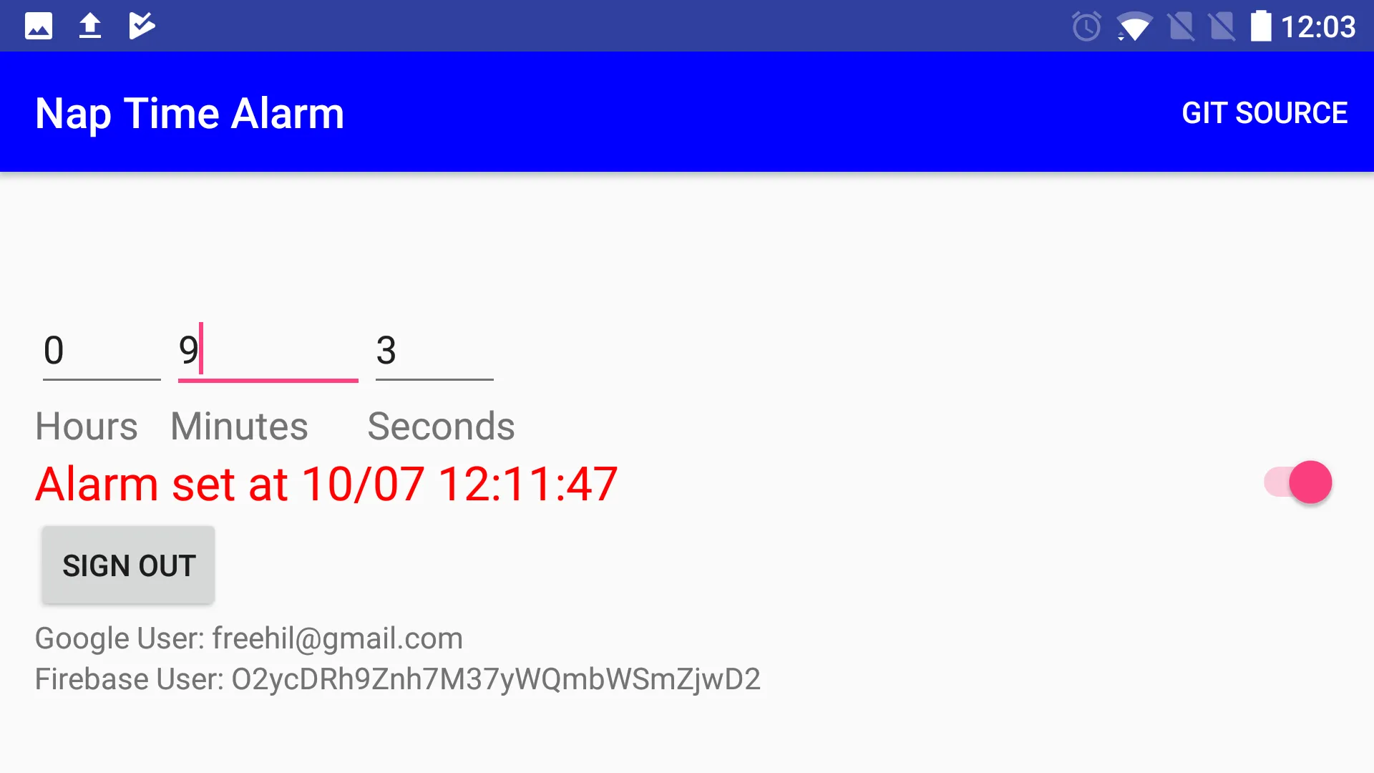Screen dimensions: 1374x773
Task: Click the task completion checkmark icon
Action: [x=142, y=26]
